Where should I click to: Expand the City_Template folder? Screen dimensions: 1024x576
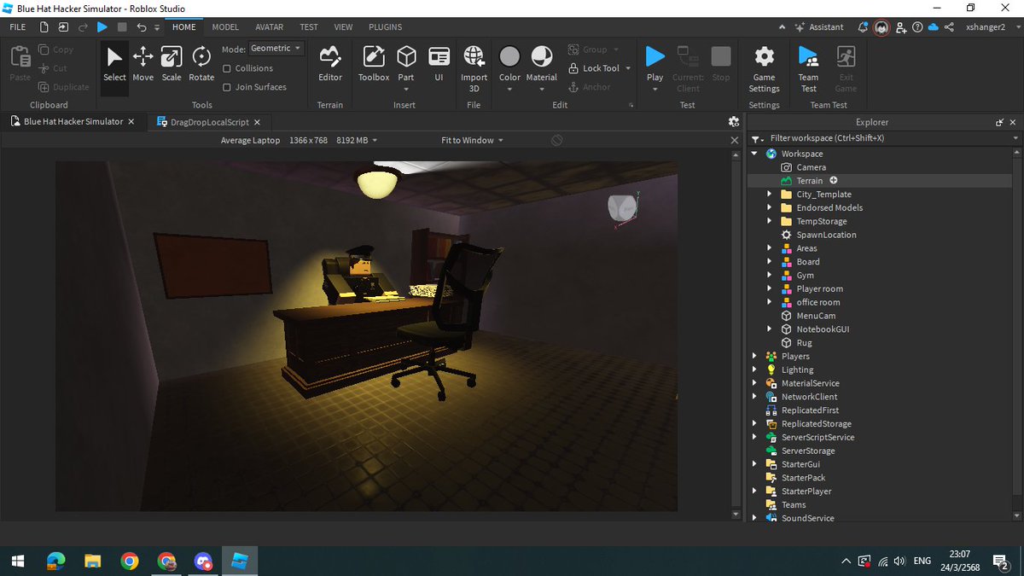(770, 195)
